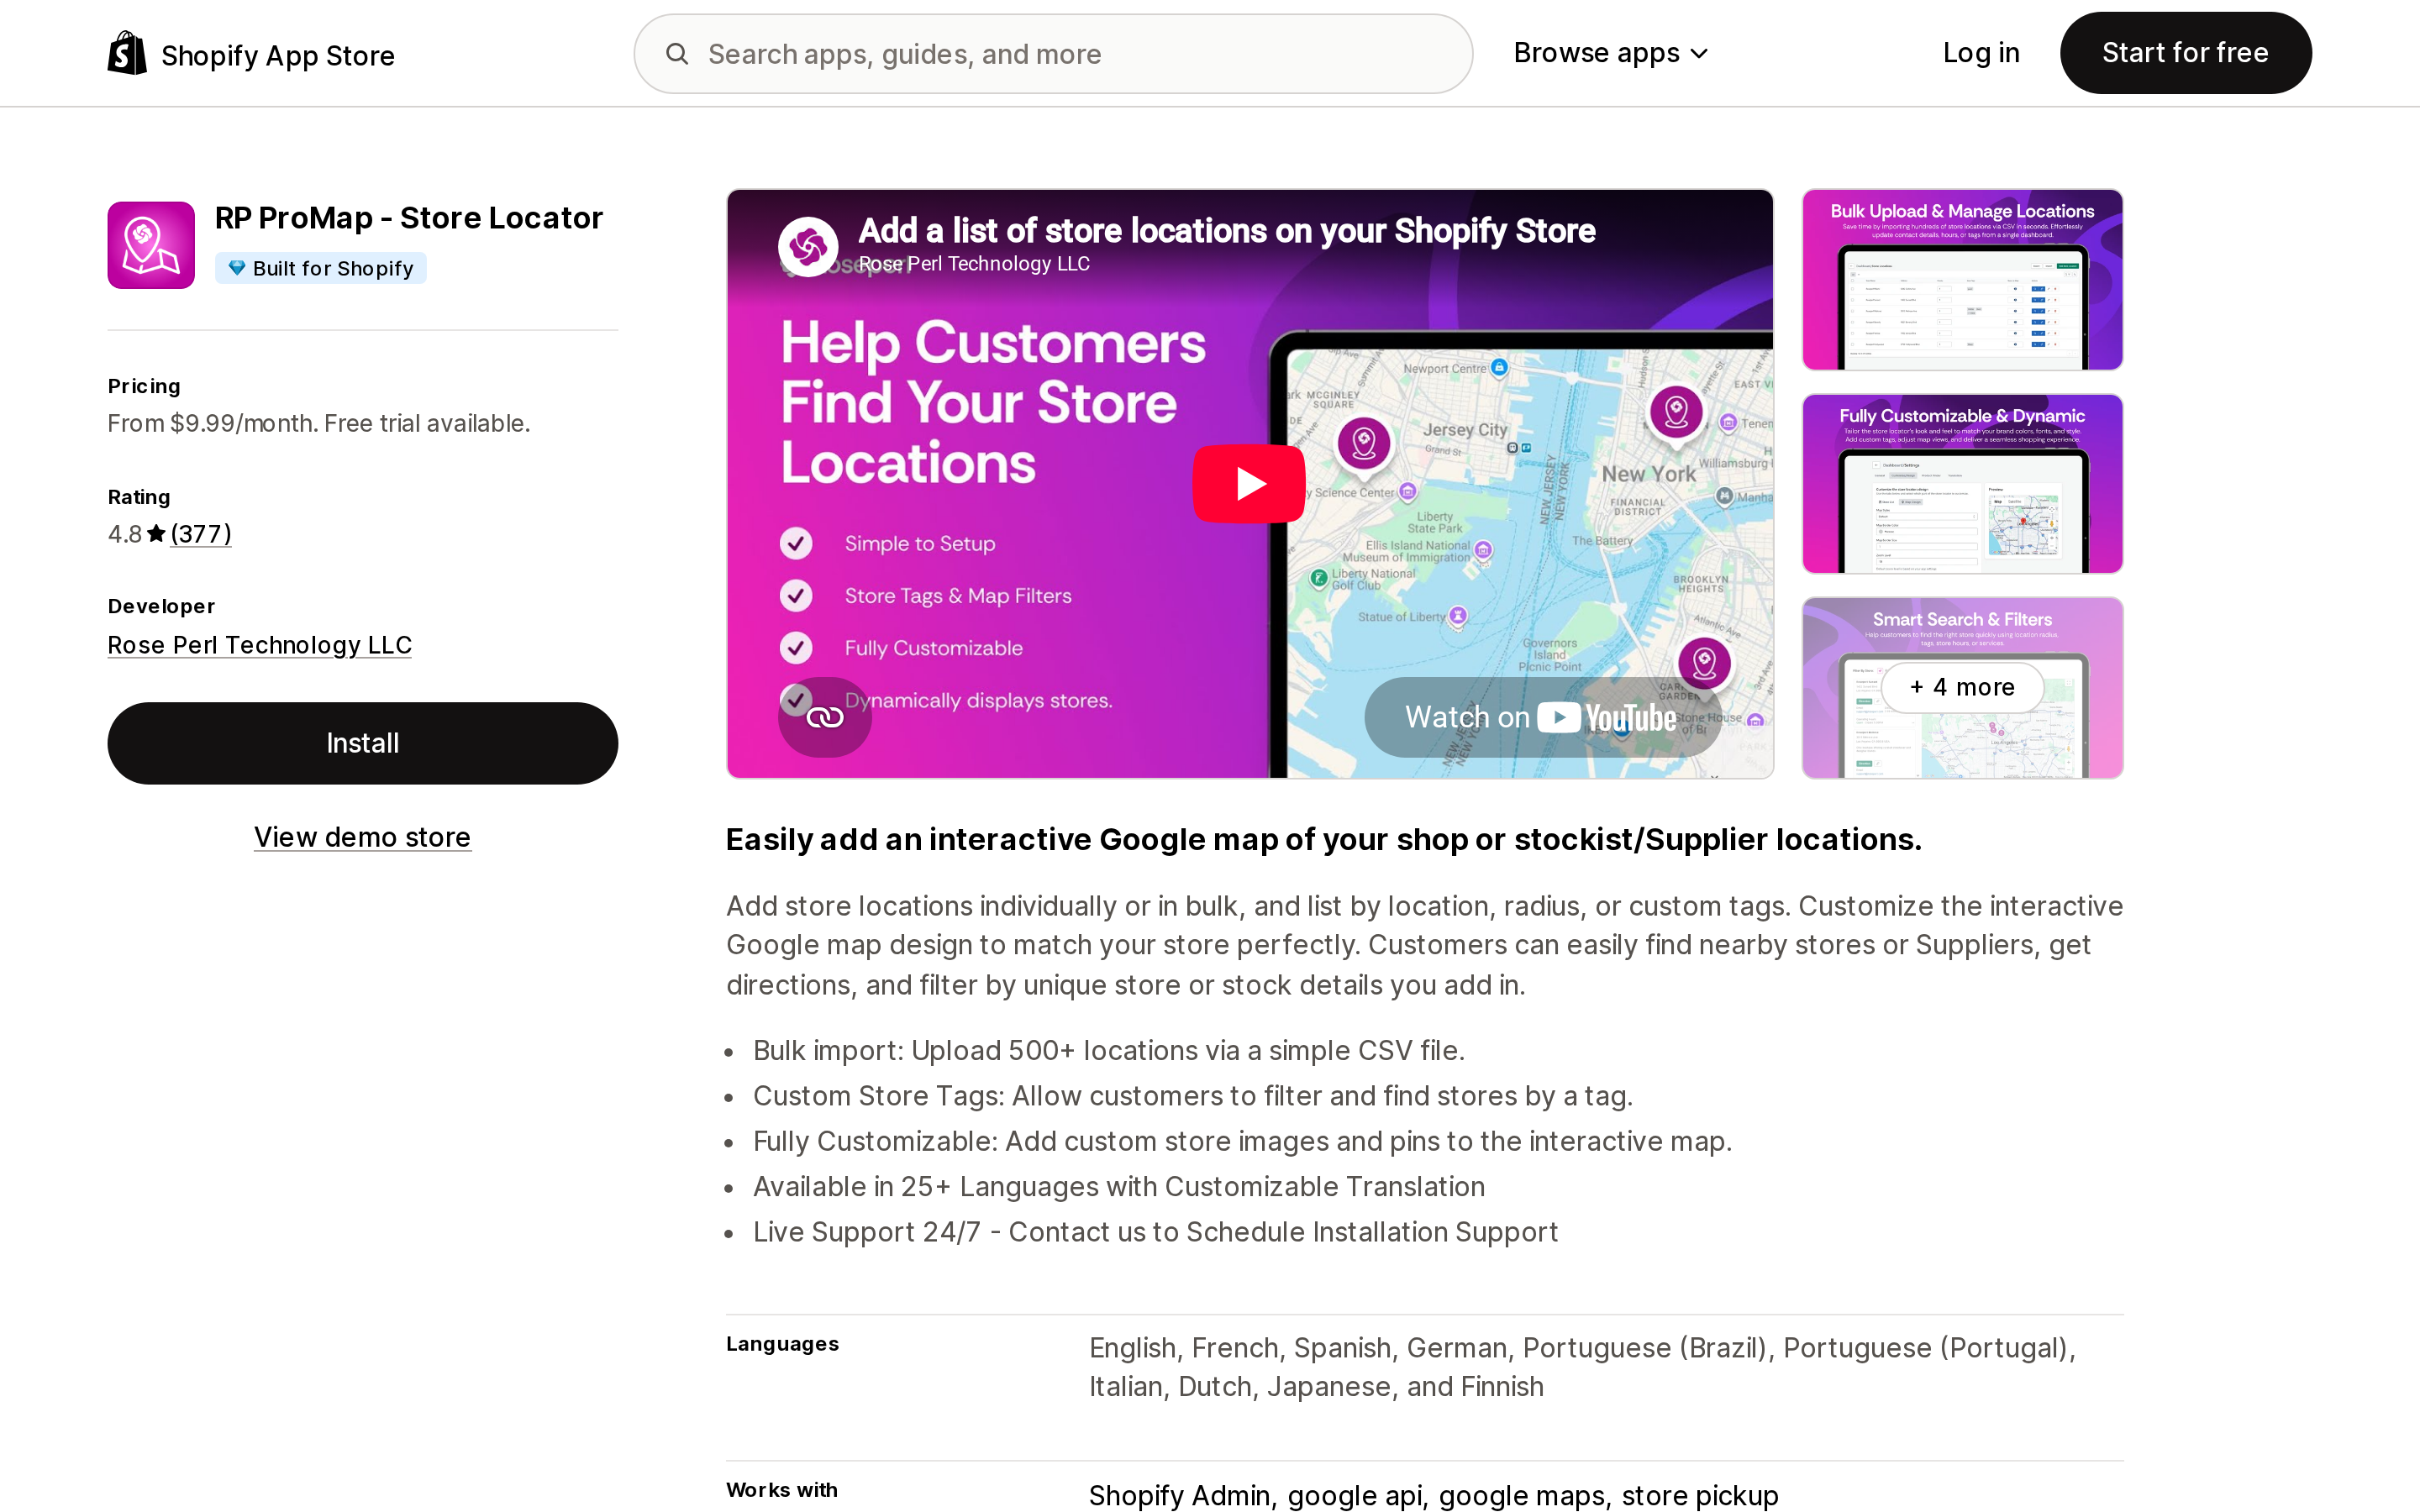Open the Bulk Upload & Manage Locations thumbnail
This screenshot has width=2420, height=1512.
click(x=1962, y=280)
